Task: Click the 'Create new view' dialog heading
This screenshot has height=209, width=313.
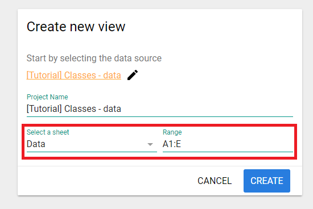Action: coord(76,27)
